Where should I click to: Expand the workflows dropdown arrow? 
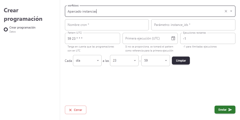click(x=231, y=11)
